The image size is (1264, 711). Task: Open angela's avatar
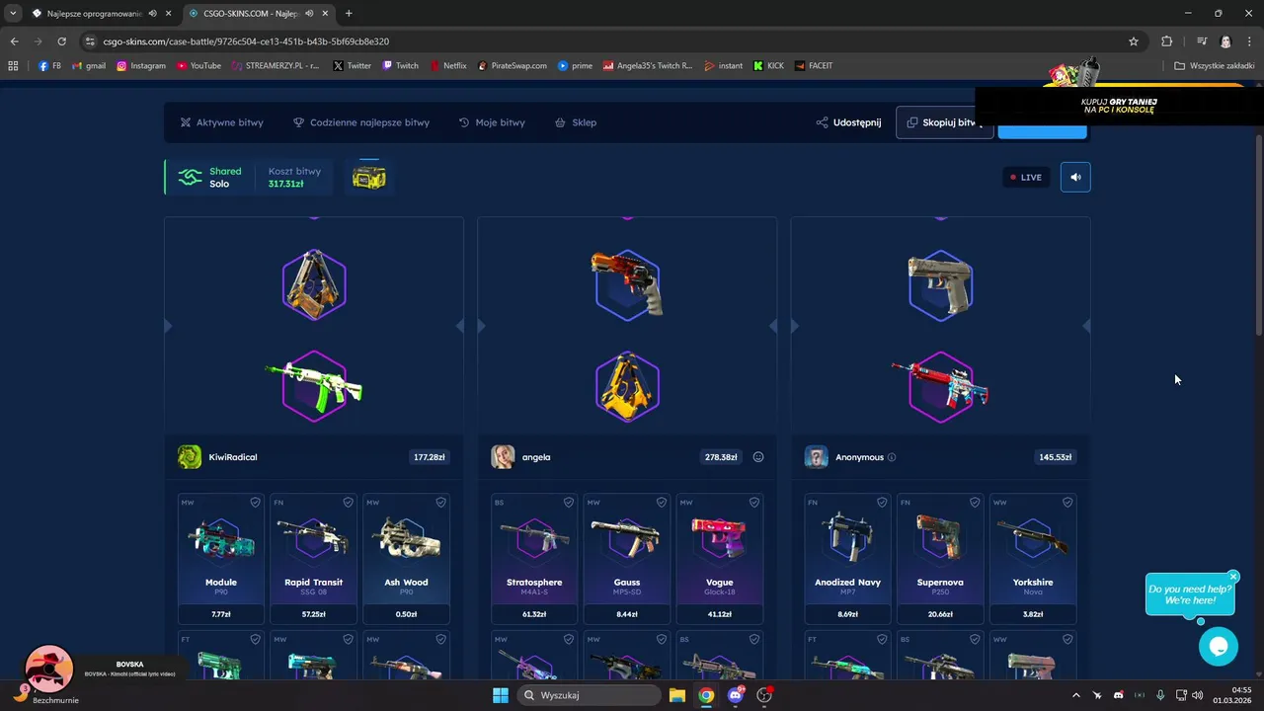point(503,456)
